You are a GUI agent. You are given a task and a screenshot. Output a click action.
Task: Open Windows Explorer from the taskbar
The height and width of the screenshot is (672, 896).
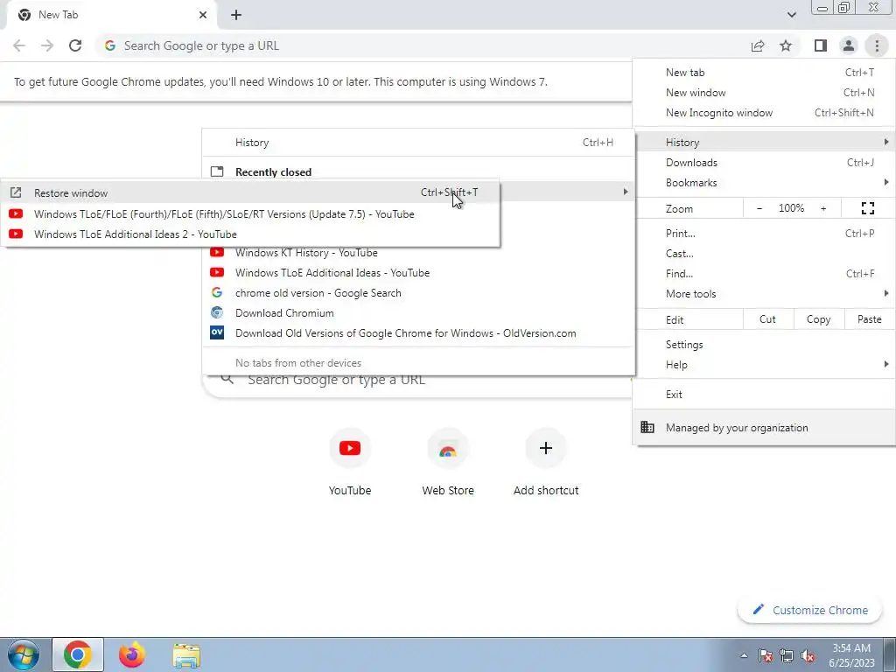(x=186, y=655)
